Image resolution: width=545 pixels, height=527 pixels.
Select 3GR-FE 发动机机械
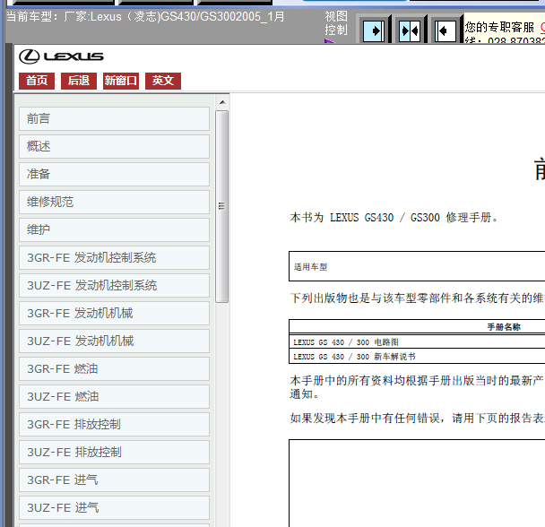click(115, 314)
